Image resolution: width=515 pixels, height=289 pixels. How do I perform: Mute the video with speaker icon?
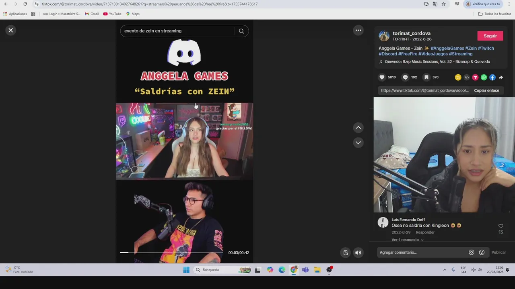pyautogui.click(x=358, y=252)
